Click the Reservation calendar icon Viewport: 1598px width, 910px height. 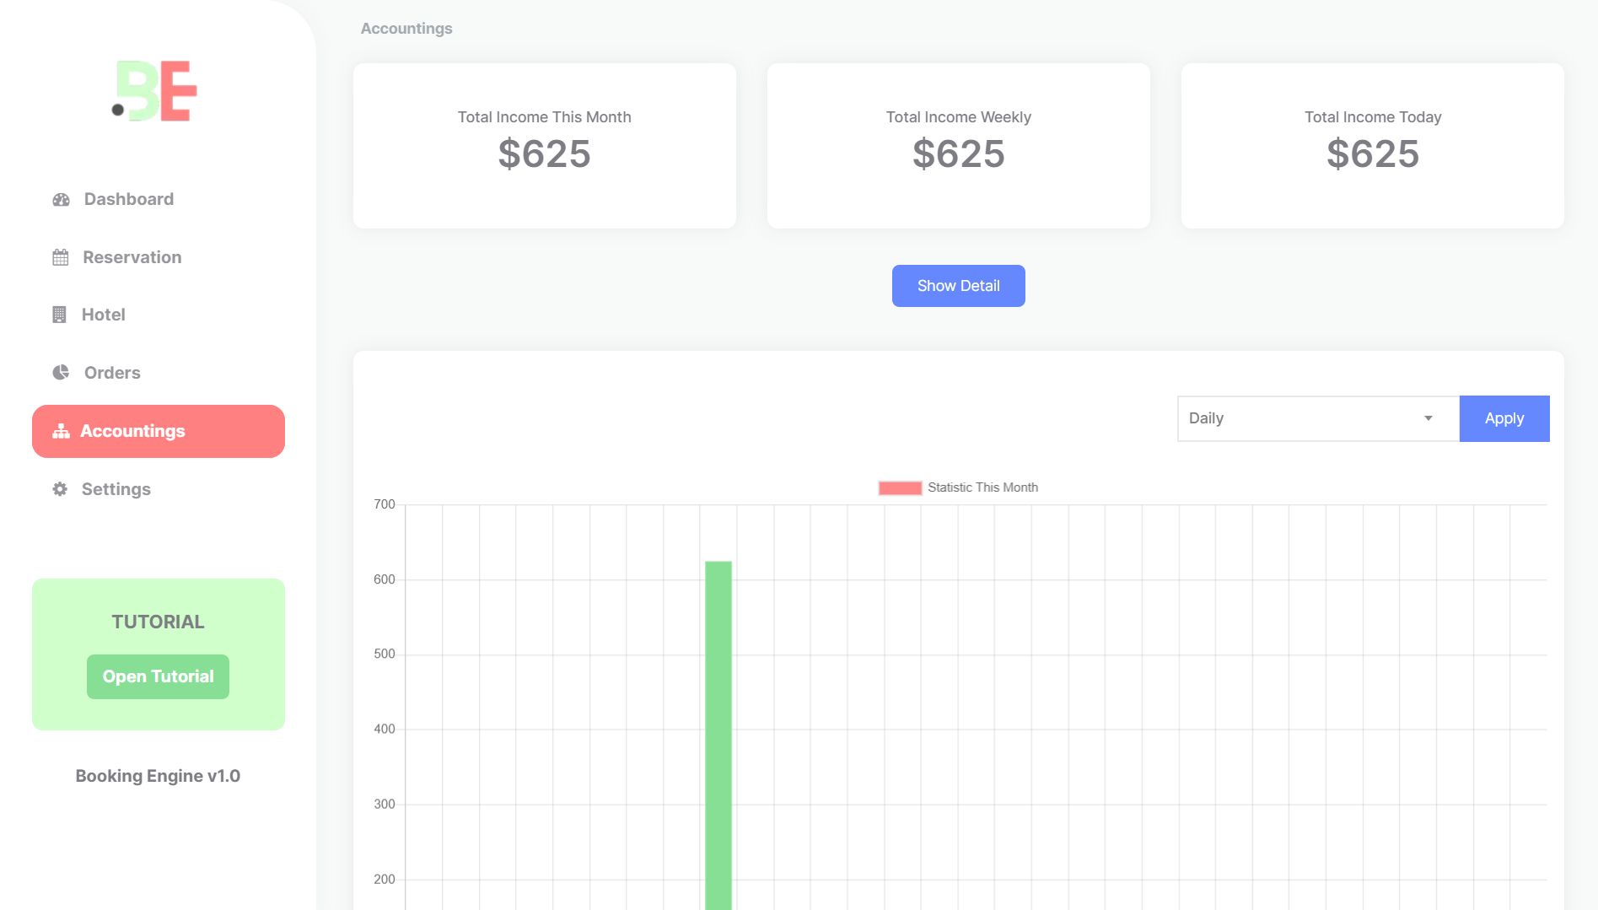point(61,257)
